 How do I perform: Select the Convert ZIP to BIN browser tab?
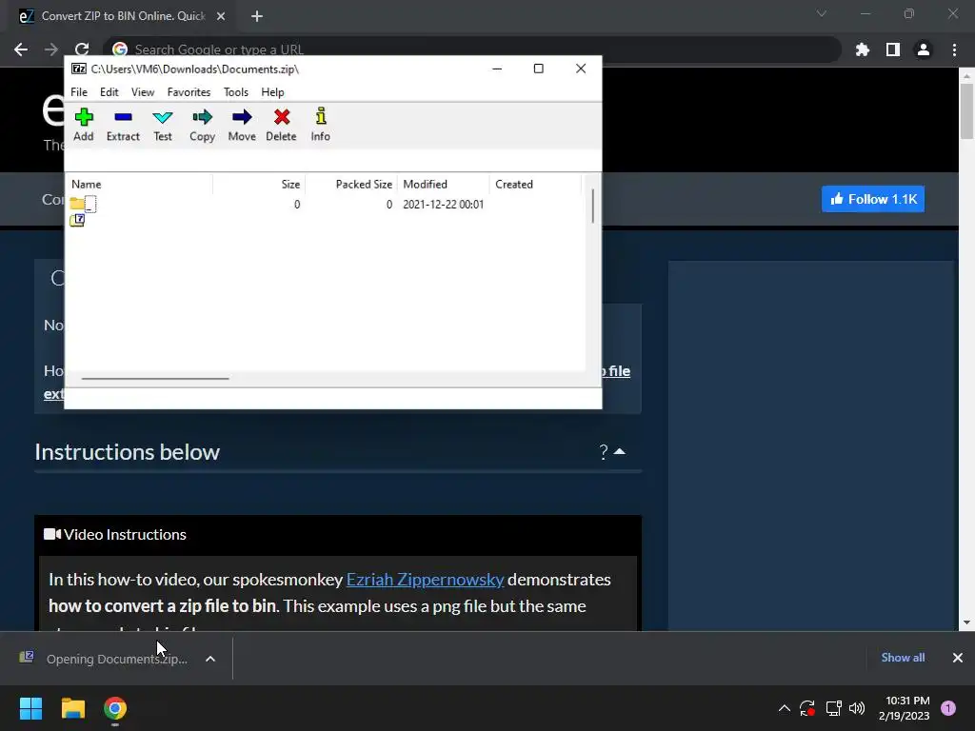tap(122, 16)
